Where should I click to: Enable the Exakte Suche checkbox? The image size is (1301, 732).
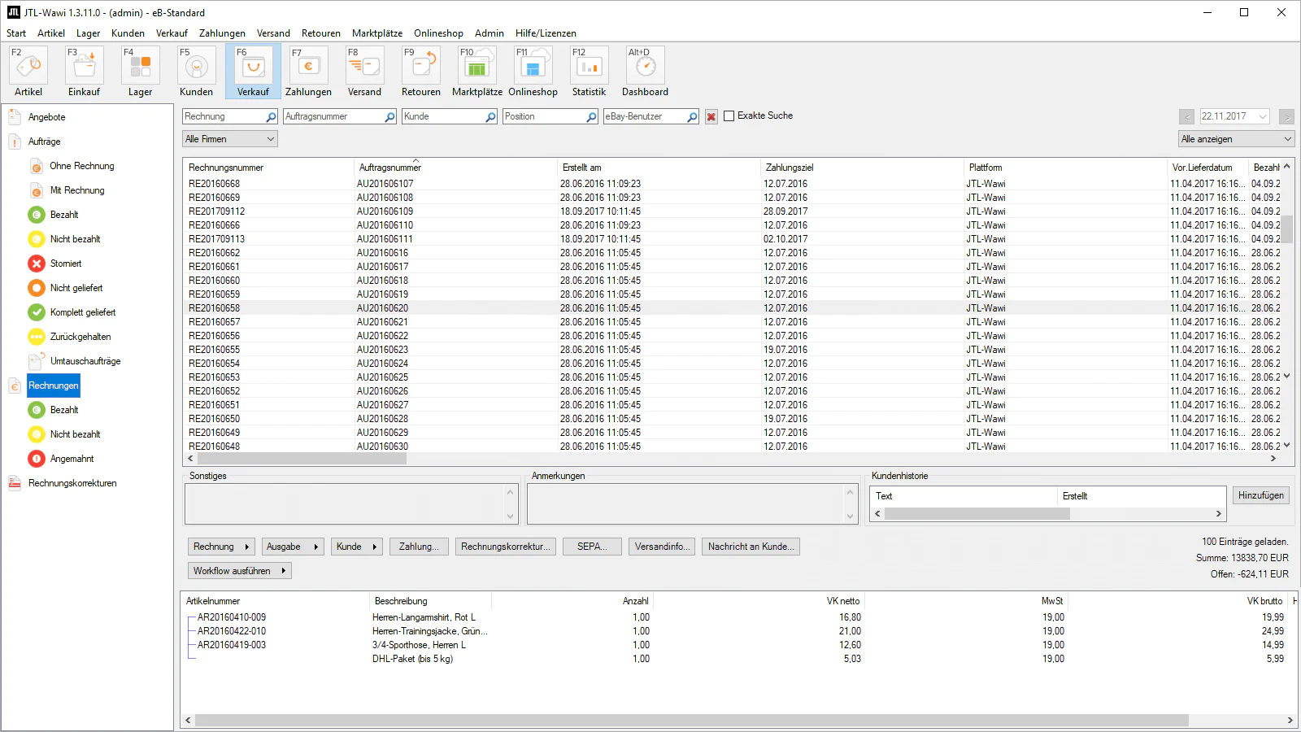click(729, 116)
